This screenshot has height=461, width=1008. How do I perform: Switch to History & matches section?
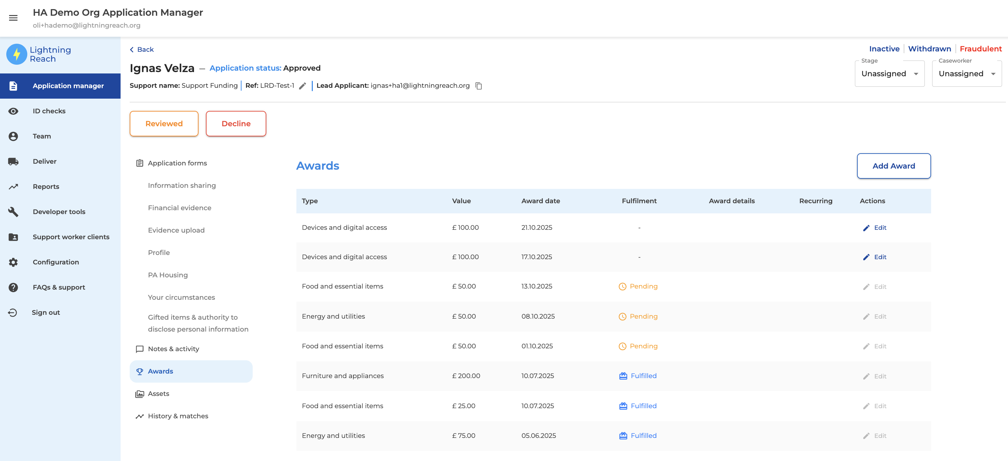178,416
